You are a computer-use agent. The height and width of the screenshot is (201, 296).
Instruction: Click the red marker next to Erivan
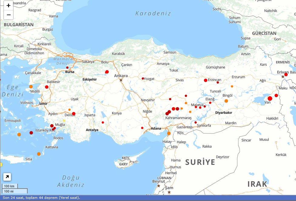coord(286,75)
